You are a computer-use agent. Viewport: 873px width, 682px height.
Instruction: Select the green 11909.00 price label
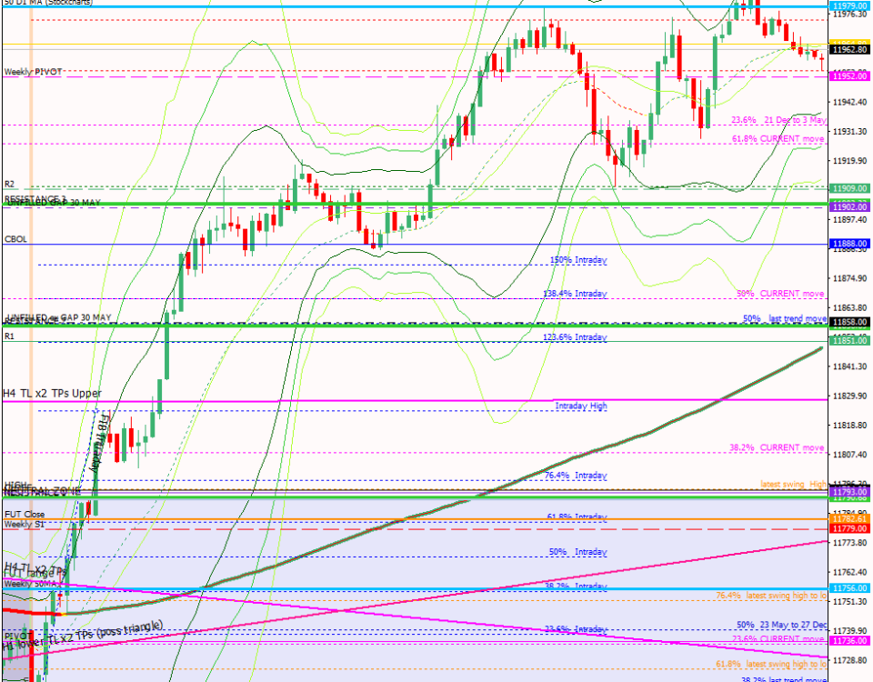pyautogui.click(x=849, y=188)
